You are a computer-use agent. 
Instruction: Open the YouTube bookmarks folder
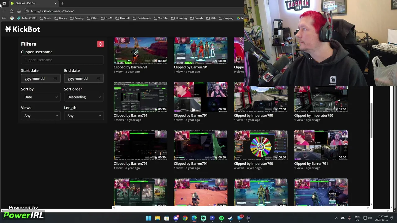pos(161,18)
